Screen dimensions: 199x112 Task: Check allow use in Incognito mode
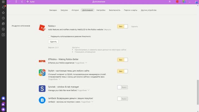pyautogui.click(x=49, y=36)
